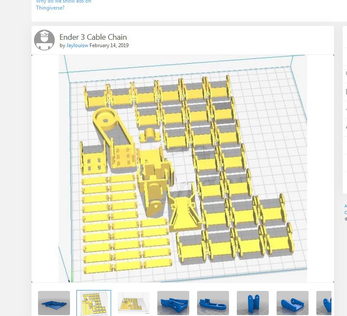Select the blue arm with ring thumbnail
Screen dimensions: 347x316
[x=213, y=303]
